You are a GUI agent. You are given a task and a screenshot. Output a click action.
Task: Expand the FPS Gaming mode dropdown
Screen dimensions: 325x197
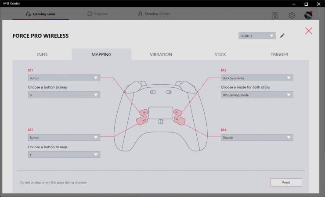point(256,95)
